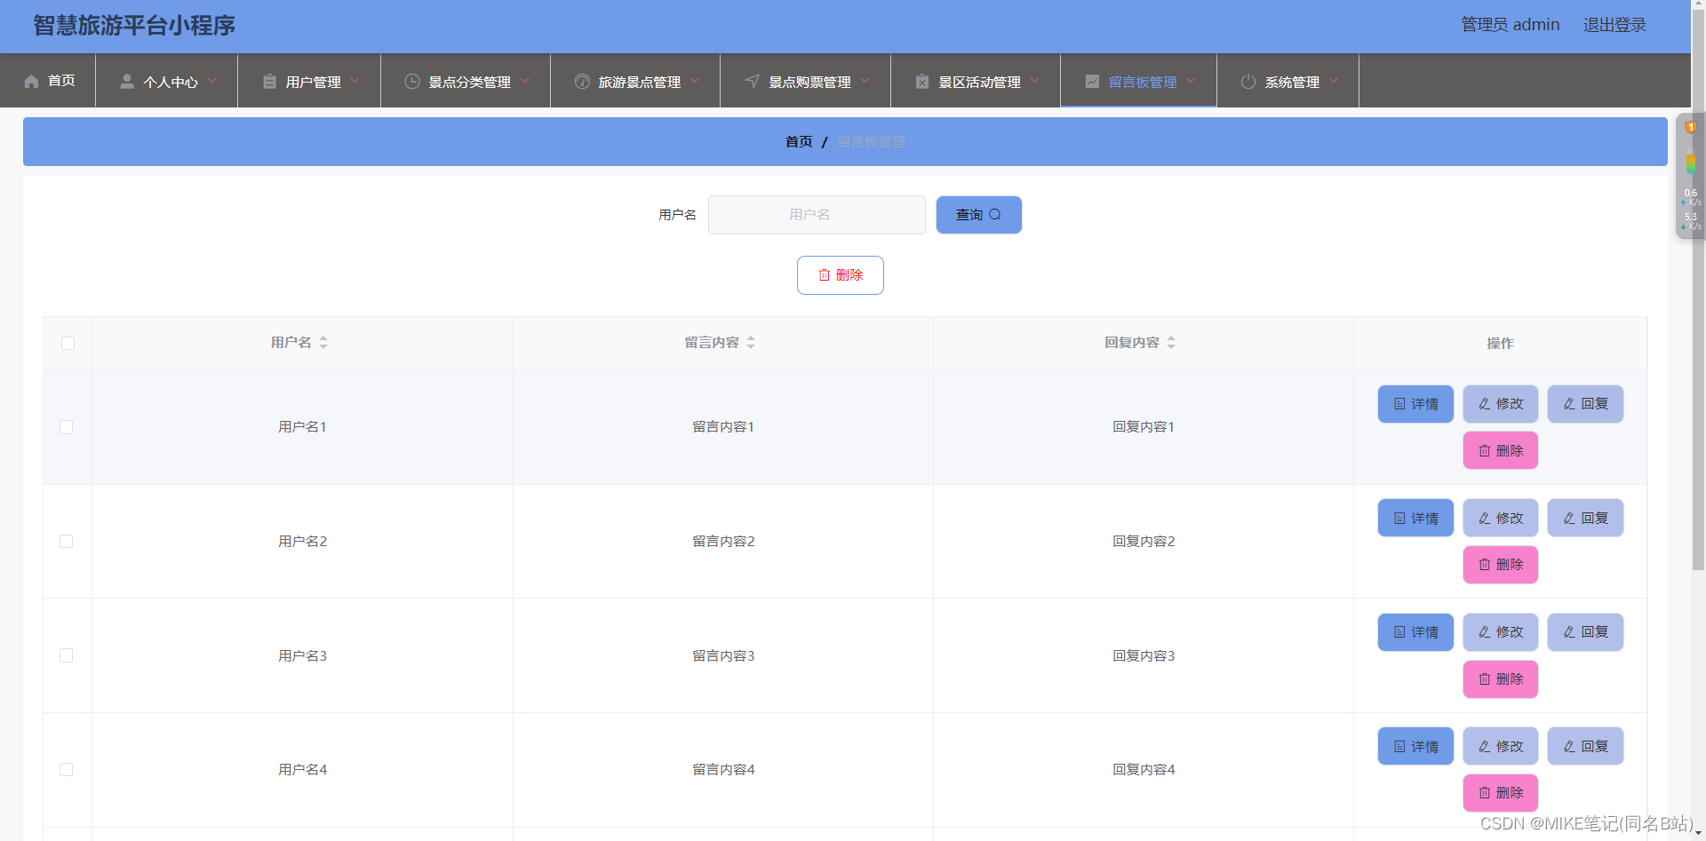Click the clipboard icon beside 景区活动管理
Screen dimensions: 1706x841
pos(922,82)
